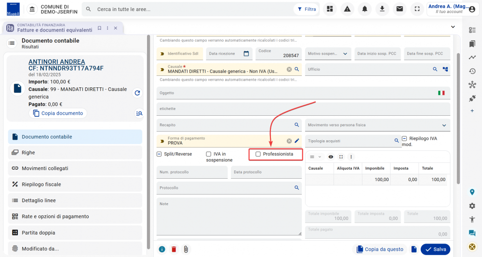Click the Note text area

coord(229,217)
